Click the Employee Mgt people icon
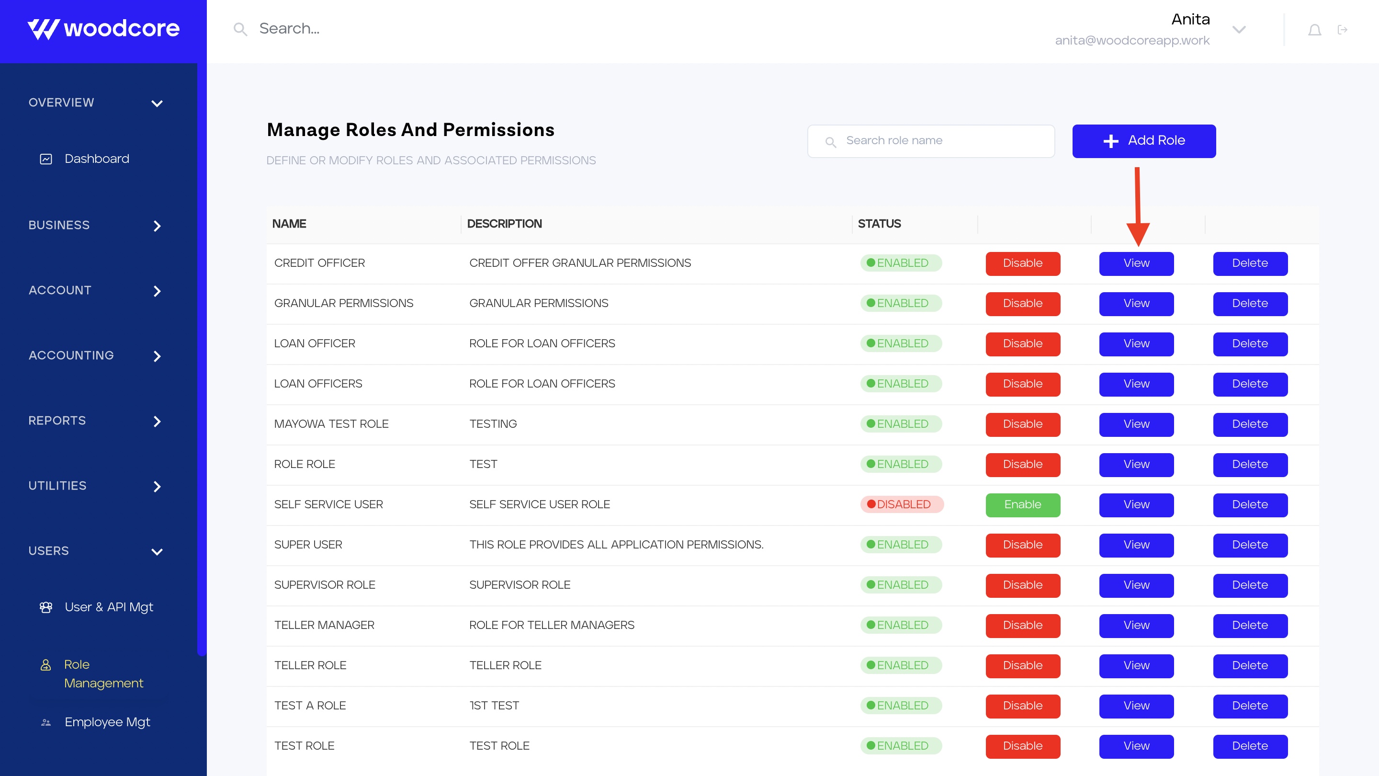This screenshot has height=776, width=1379. pyautogui.click(x=46, y=722)
